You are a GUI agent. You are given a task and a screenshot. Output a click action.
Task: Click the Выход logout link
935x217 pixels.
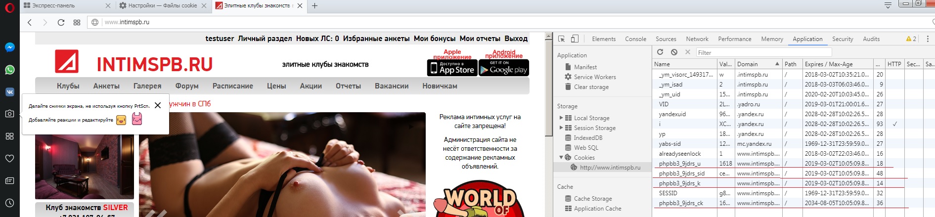516,39
